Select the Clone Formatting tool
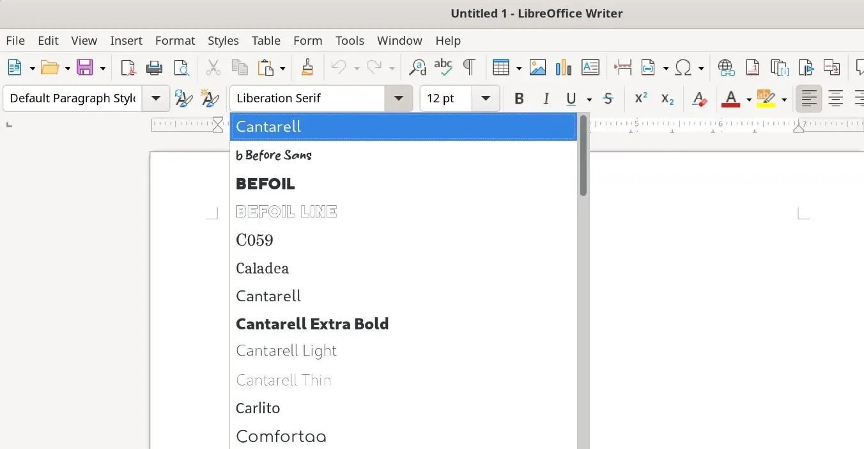The width and height of the screenshot is (864, 449). tap(307, 67)
